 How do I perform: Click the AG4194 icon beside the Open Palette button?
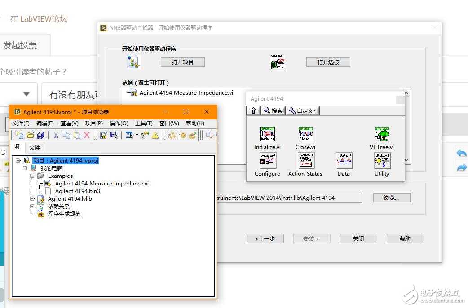tap(277, 62)
